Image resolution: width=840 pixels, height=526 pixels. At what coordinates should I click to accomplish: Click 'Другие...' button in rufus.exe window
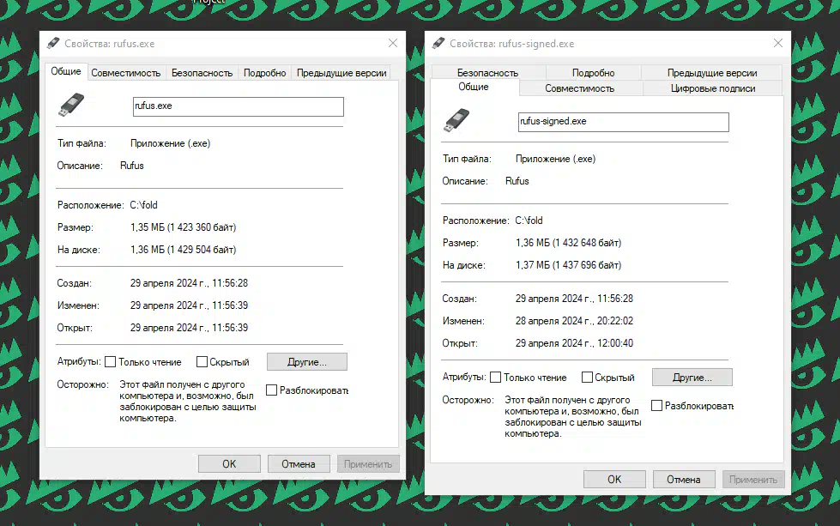(307, 362)
